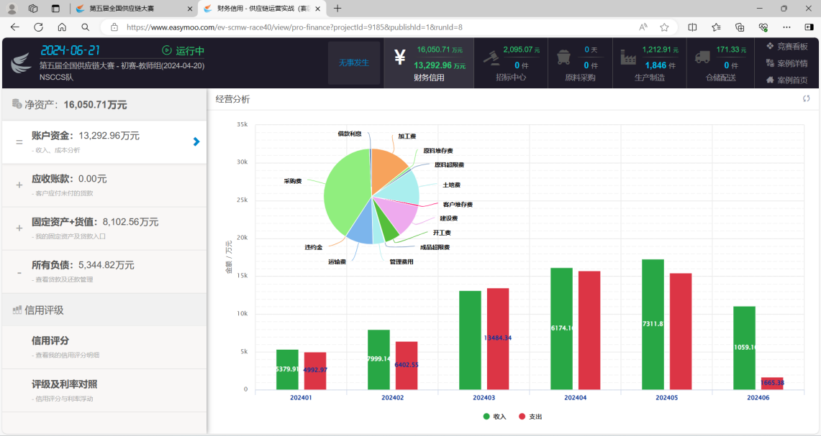Collapse the 所有负债 section
This screenshot has height=436, width=821.
tap(19, 272)
